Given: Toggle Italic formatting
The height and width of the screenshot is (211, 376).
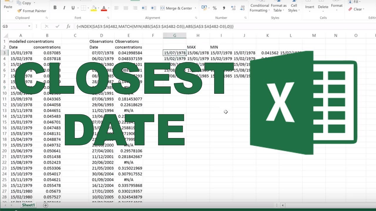Looking at the screenshot, I should [x=64, y=8].
